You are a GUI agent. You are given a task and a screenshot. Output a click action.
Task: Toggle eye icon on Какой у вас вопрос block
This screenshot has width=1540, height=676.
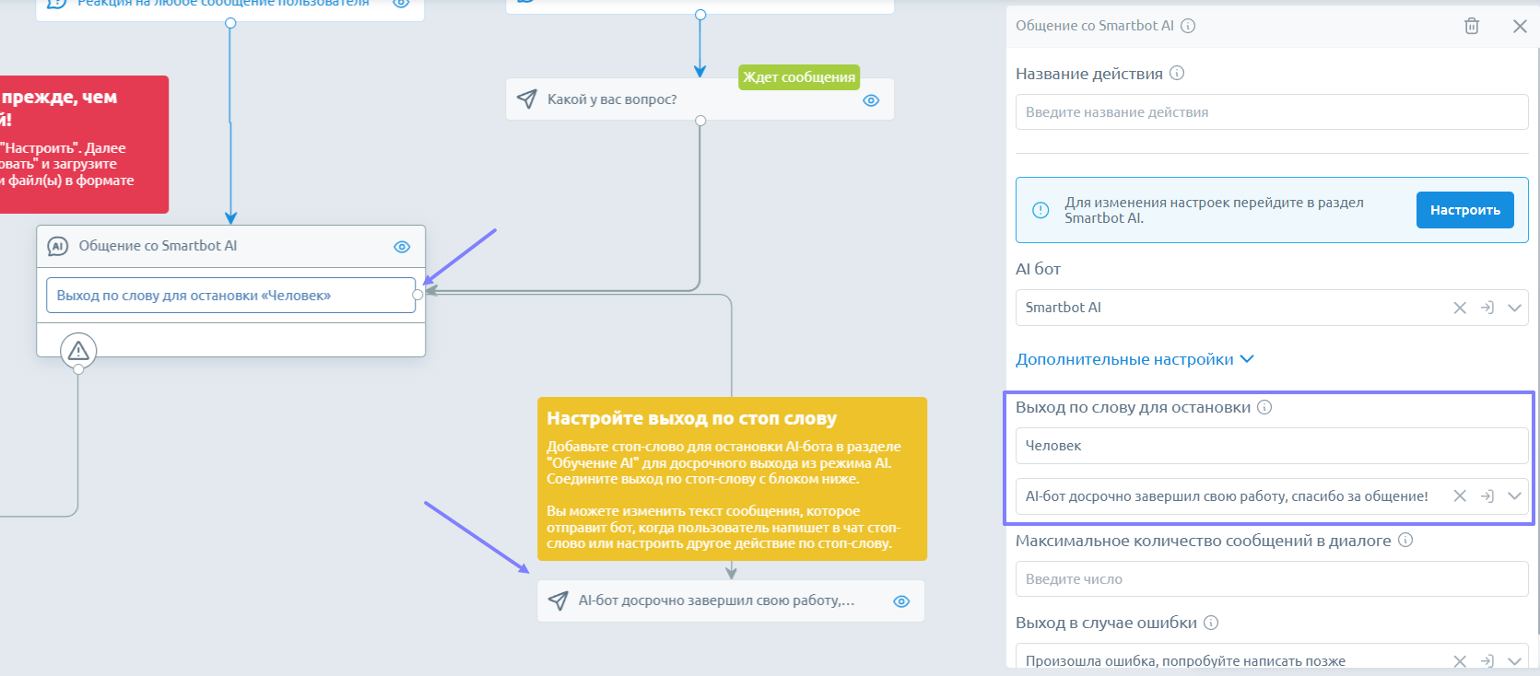point(871,100)
